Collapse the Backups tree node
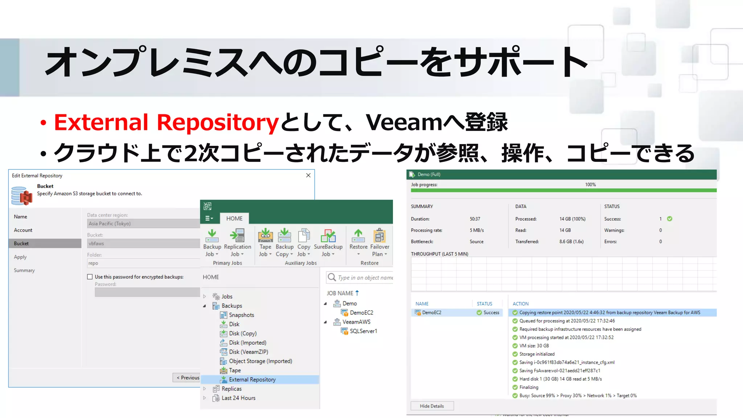 [x=205, y=306]
